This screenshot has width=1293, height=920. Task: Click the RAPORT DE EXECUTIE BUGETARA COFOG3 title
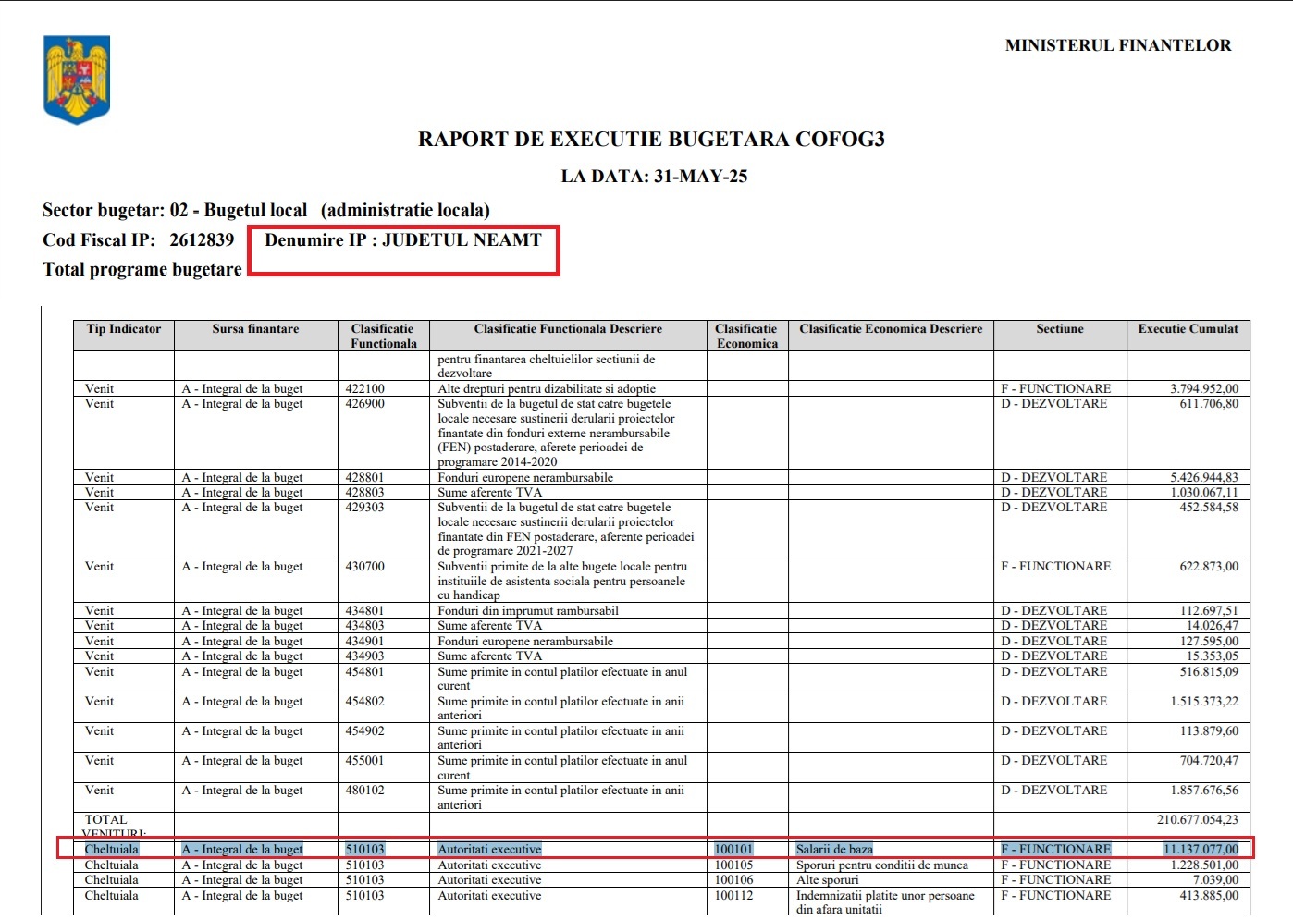[x=651, y=140]
